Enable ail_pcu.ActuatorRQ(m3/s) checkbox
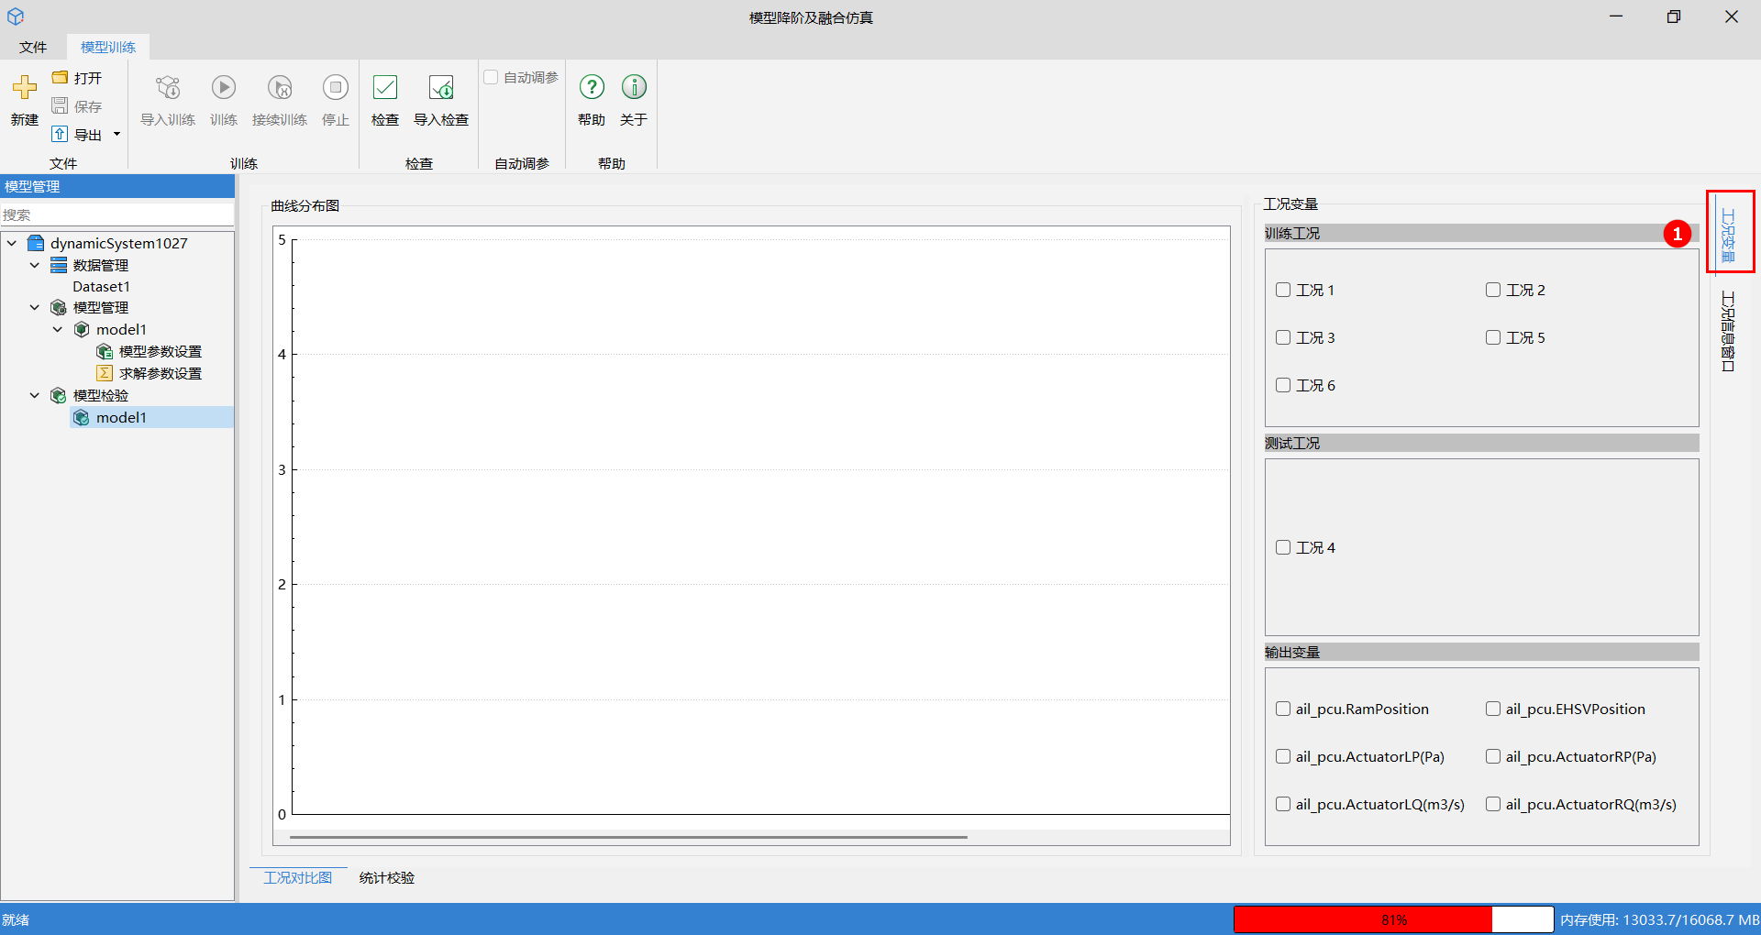The width and height of the screenshot is (1761, 935). [x=1493, y=804]
